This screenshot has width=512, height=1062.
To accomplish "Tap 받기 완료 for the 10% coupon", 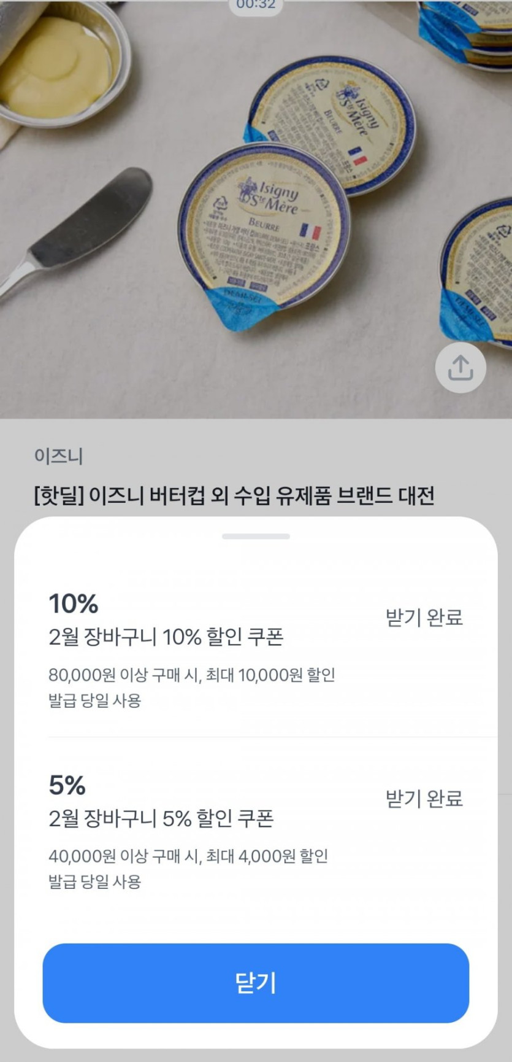I will [424, 618].
